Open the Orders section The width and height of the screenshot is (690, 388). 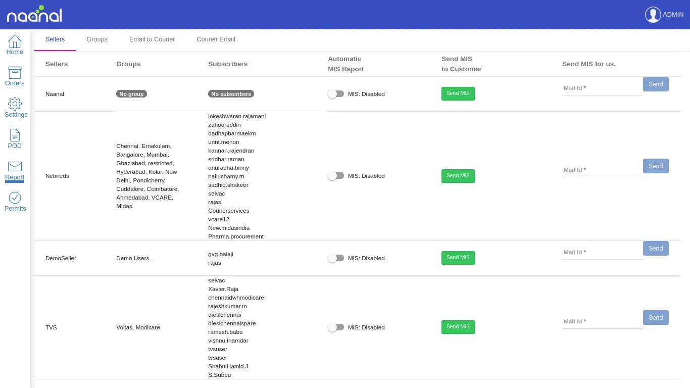[x=15, y=76]
